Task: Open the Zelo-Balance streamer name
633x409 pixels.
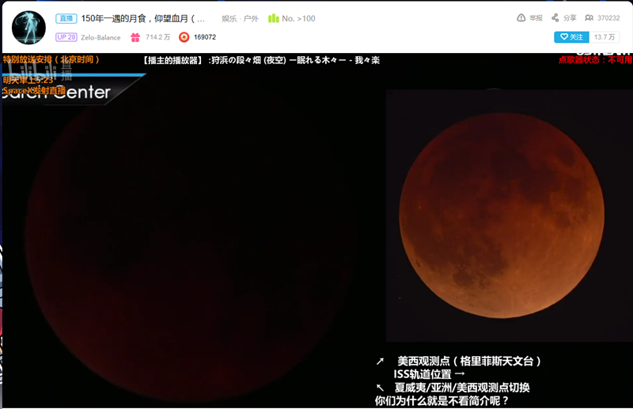Action: click(x=100, y=37)
